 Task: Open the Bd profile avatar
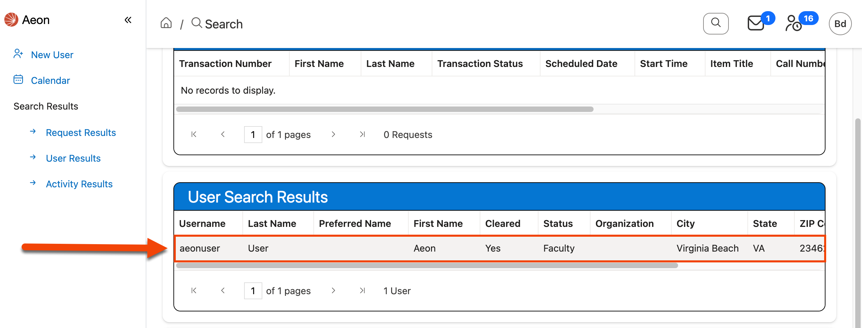pyautogui.click(x=840, y=24)
